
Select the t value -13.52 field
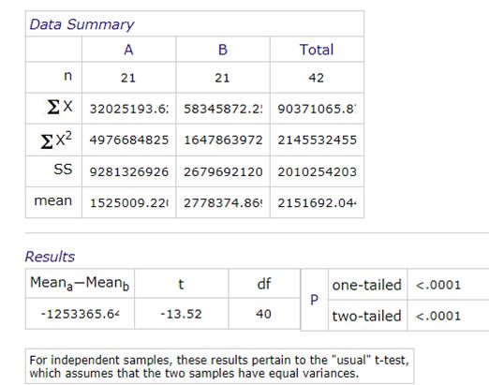click(x=181, y=314)
